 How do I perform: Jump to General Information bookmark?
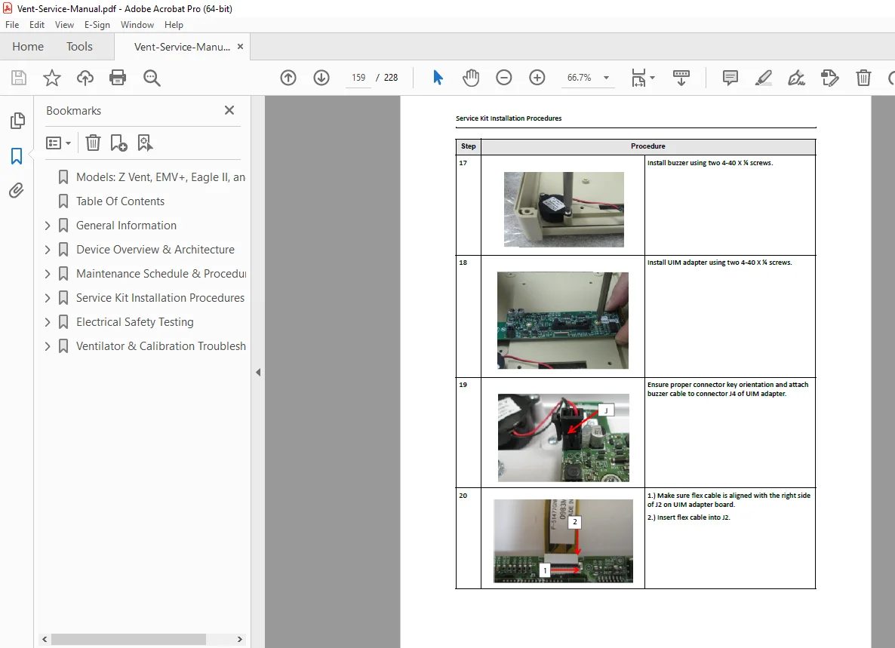point(126,226)
